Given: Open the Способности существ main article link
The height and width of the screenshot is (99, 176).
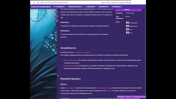Looking at the screenshot, I should [82, 52].
